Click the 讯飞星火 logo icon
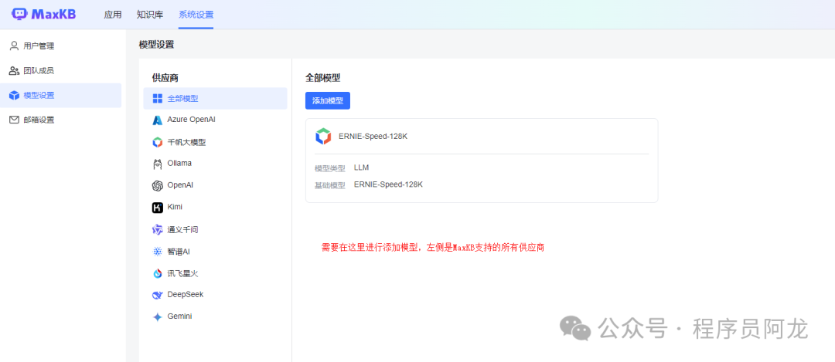The width and height of the screenshot is (835, 362). tap(158, 273)
